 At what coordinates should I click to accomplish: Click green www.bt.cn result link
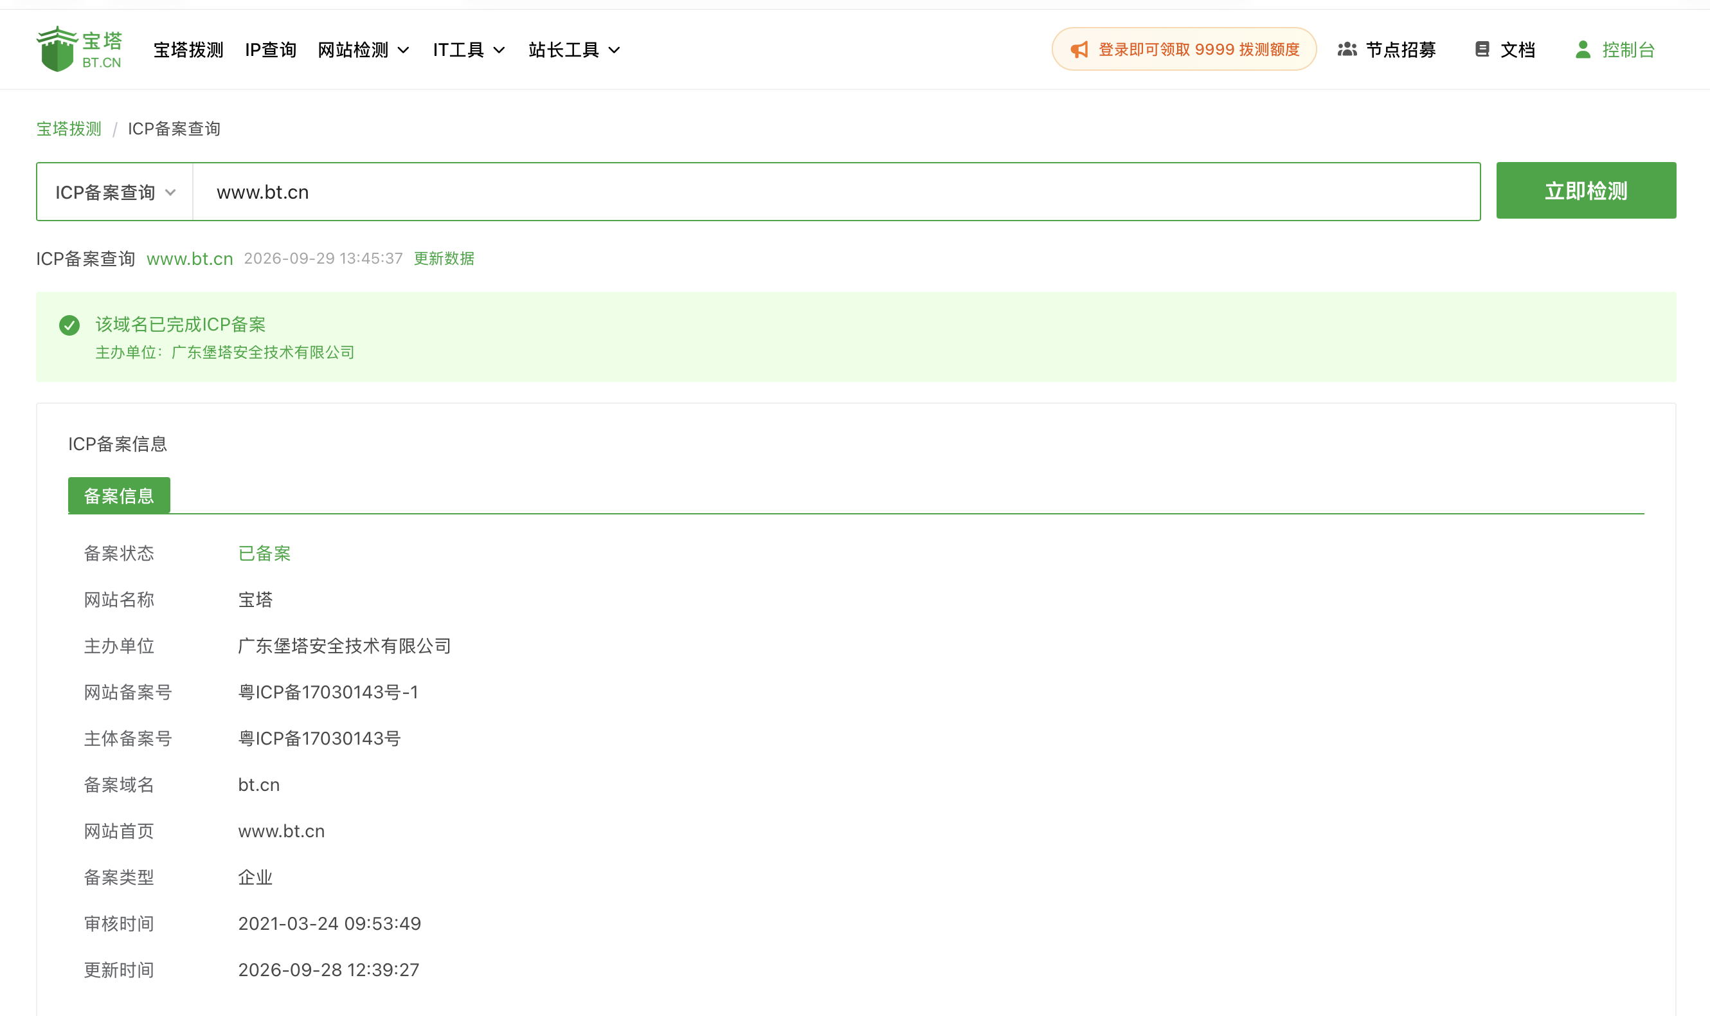[190, 259]
